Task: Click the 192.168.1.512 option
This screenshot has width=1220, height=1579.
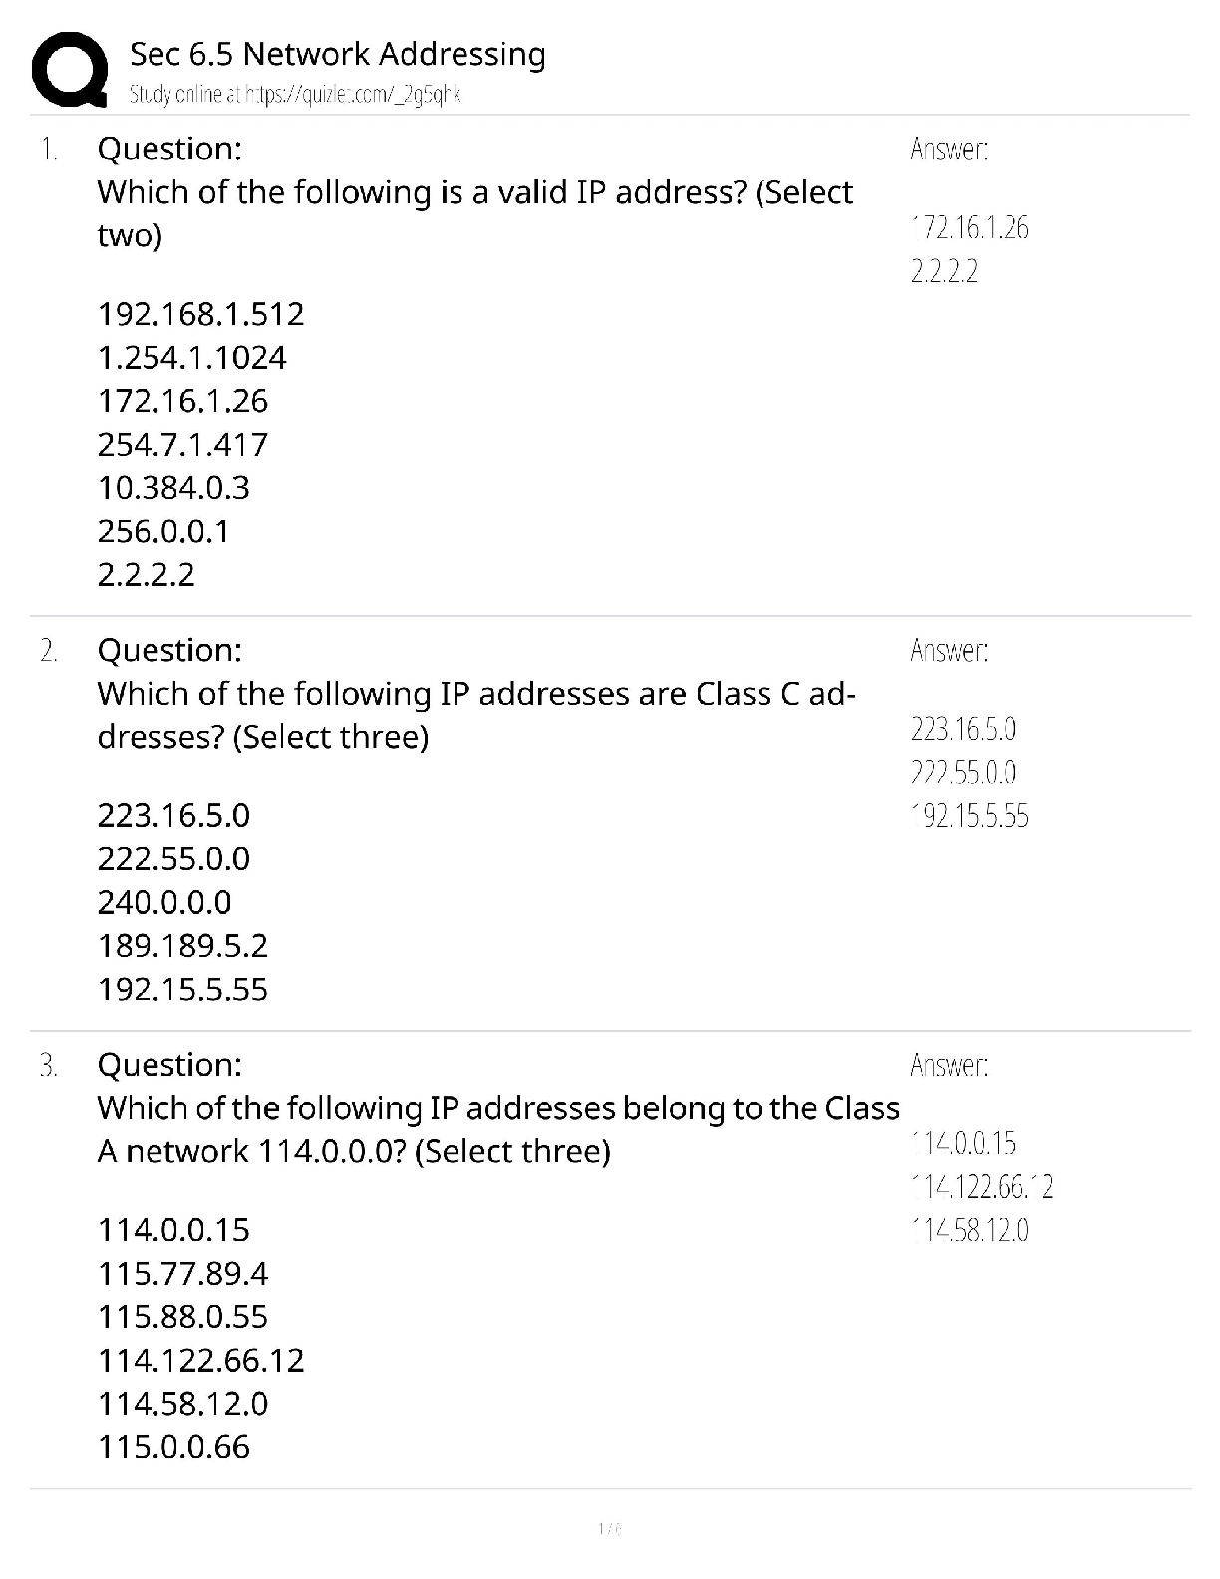Action: [200, 314]
